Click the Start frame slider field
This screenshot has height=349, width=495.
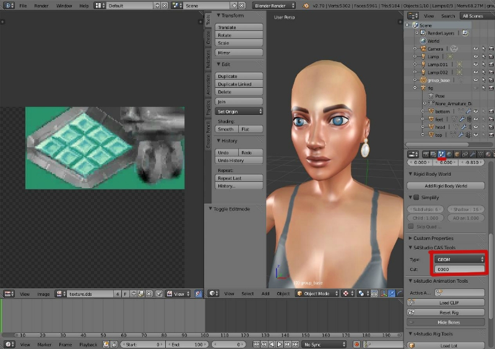pyautogui.click(x=142, y=344)
